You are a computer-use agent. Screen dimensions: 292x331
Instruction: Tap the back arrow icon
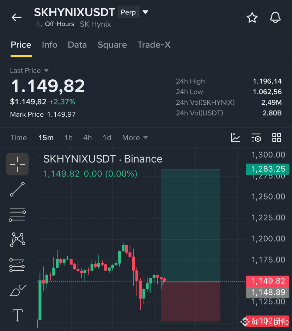click(x=17, y=17)
